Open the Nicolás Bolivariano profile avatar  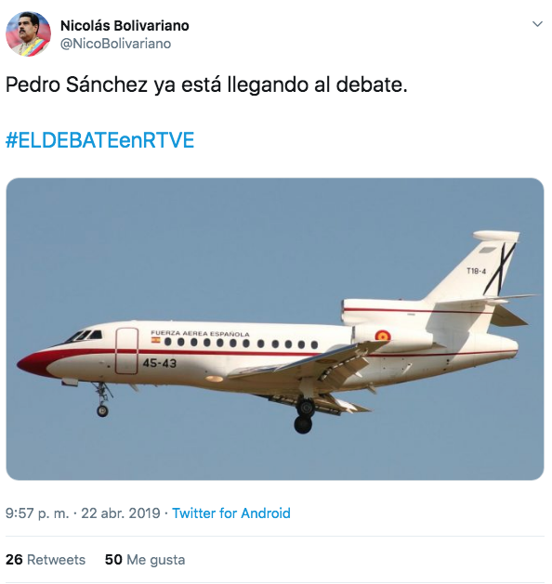pos(28,34)
